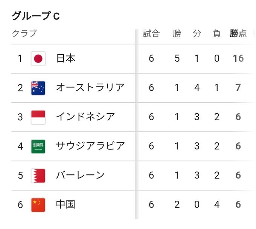Open the オーストラリア team link
256x229 pixels.
90,88
